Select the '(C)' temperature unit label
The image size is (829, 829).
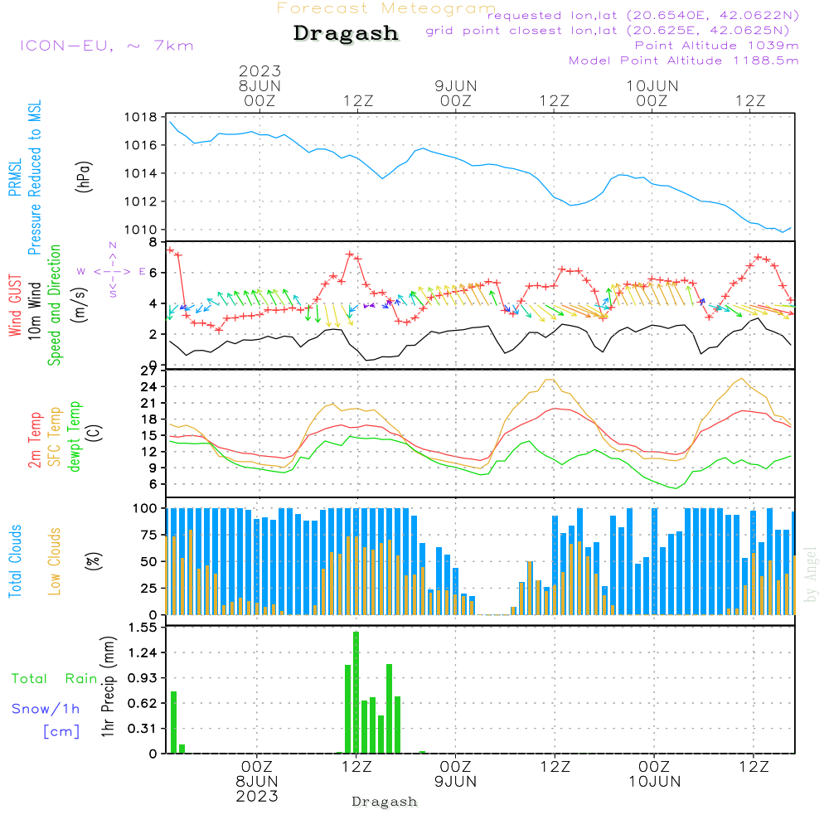pos(94,433)
